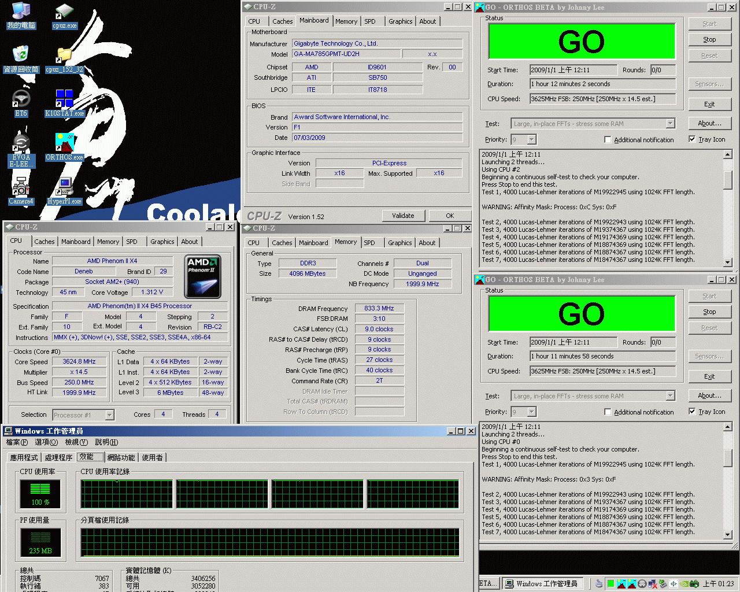Click log scroll-up arrow in ORTHOS CPU #0 window

click(x=728, y=427)
